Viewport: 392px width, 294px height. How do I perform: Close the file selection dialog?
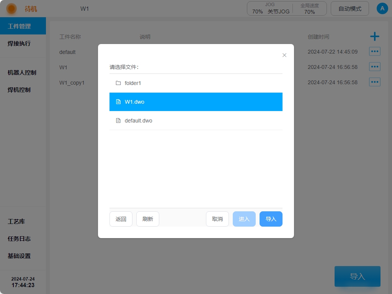(284, 55)
